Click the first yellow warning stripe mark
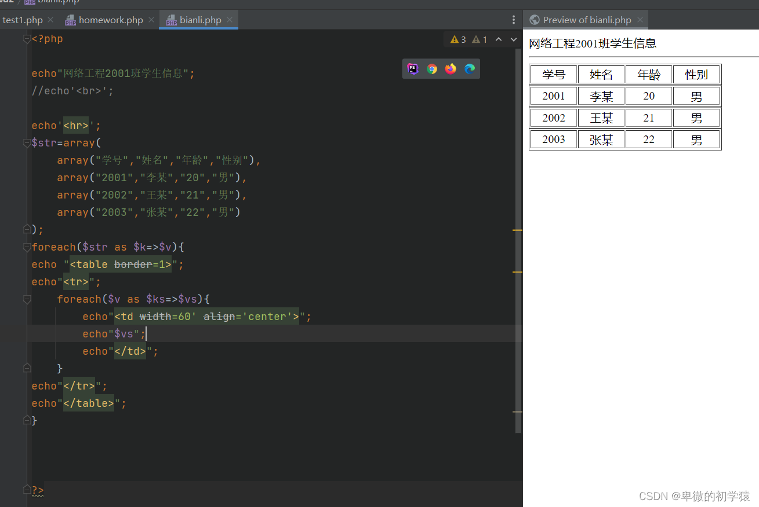This screenshot has height=507, width=759. pos(518,230)
